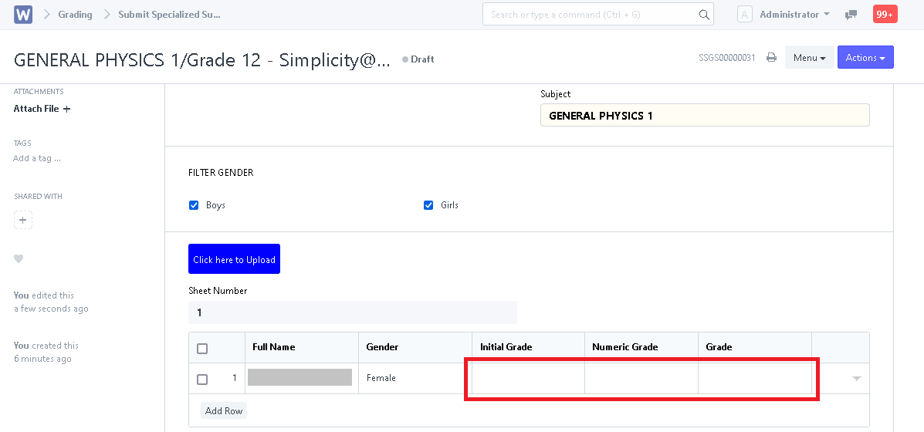Toggle the select-all checkbox in table header
The height and width of the screenshot is (432, 924).
click(x=202, y=348)
